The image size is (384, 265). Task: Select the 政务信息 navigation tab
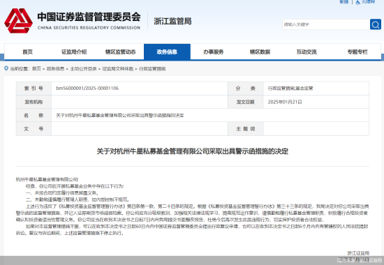pos(167,52)
